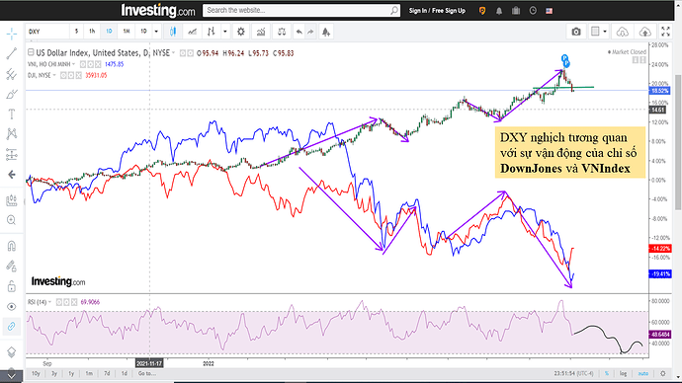Open the VNI, HO CHI MINH dropdown
This screenshot has height=383, width=682.
coord(73,64)
